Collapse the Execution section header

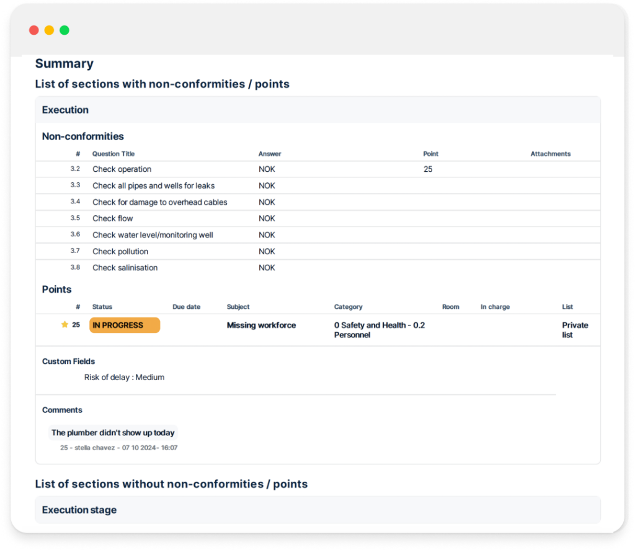point(65,110)
